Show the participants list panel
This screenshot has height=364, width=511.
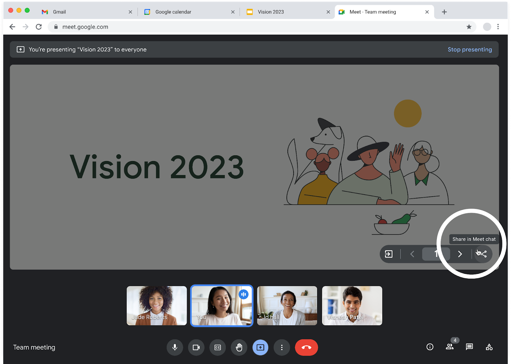pyautogui.click(x=450, y=347)
